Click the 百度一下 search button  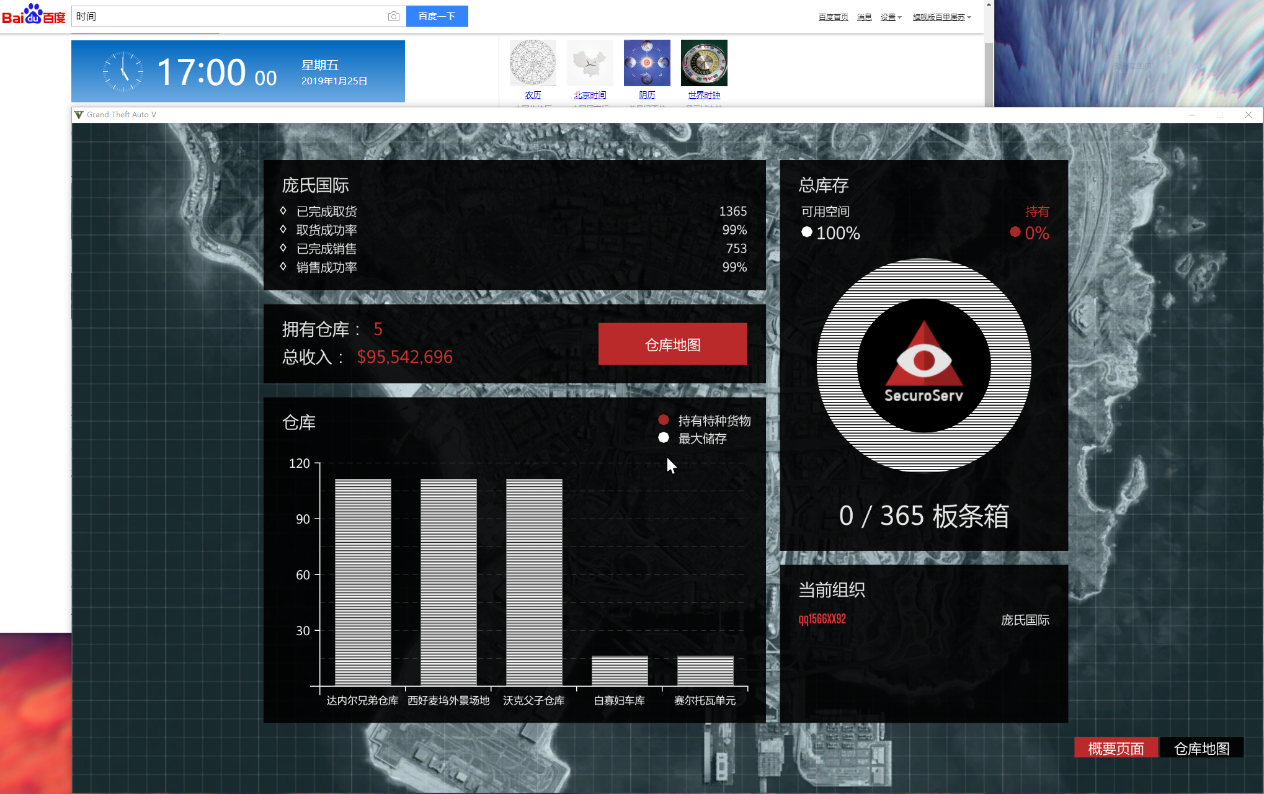pos(437,17)
